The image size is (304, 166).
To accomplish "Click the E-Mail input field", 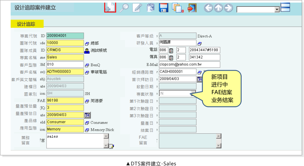I will [x=189, y=64].
